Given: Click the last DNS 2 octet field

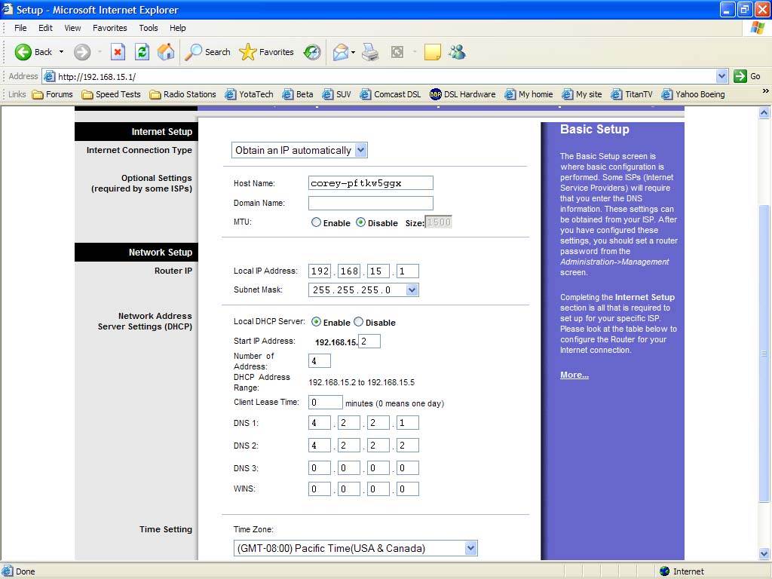Looking at the screenshot, I should 408,445.
